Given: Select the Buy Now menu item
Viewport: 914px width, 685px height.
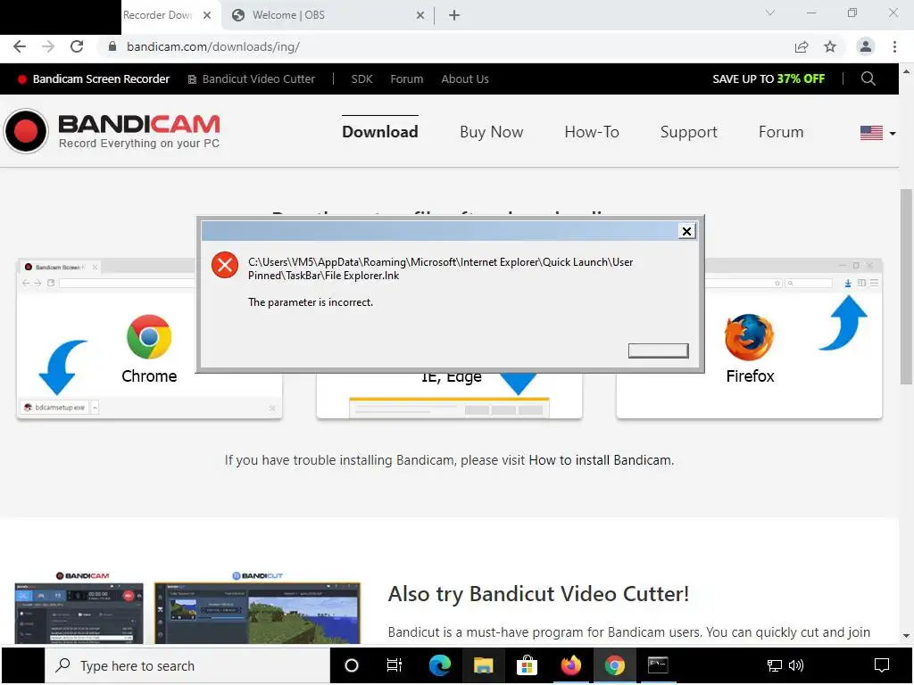Looking at the screenshot, I should pos(492,132).
